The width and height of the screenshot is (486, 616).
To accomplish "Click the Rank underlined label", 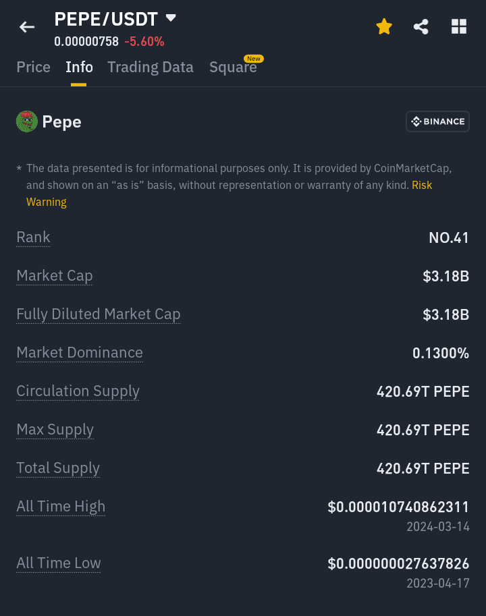I will point(33,237).
